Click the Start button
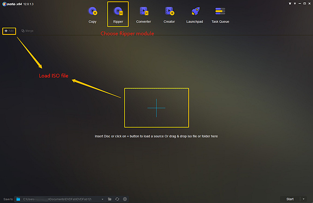This screenshot has height=203, width=313. click(x=290, y=199)
